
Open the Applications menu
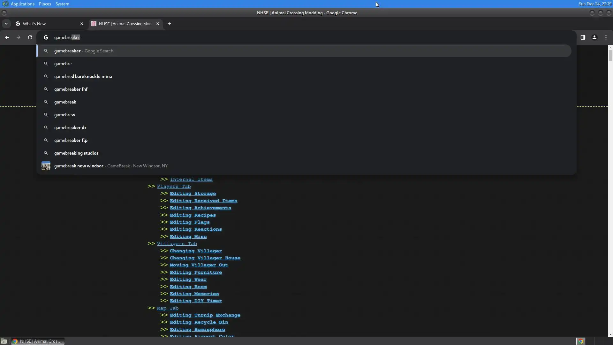point(22,4)
